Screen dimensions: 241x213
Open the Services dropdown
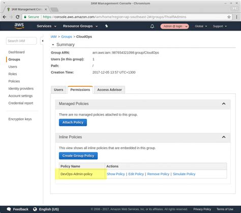[47, 26]
